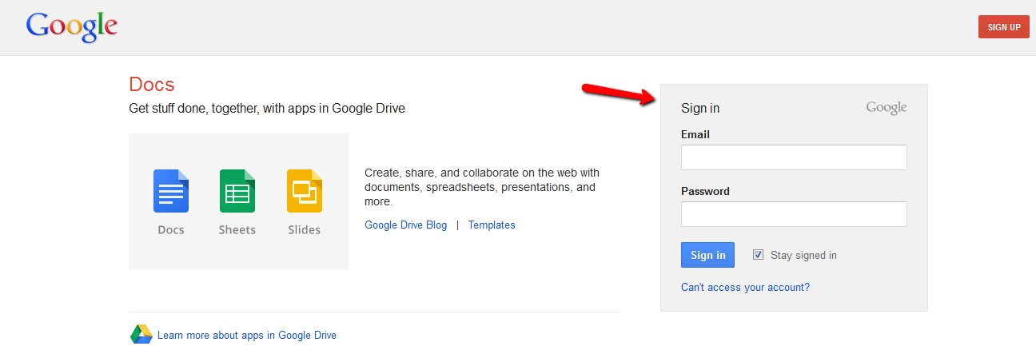This screenshot has width=1036, height=362.
Task: Click the Slides label under yellow icon
Action: coord(305,230)
